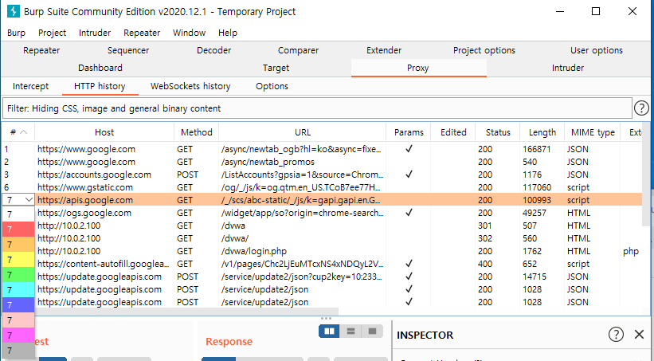Screen dimensions: 654x361
Task: Sort by the Length column header
Action: tap(542, 132)
